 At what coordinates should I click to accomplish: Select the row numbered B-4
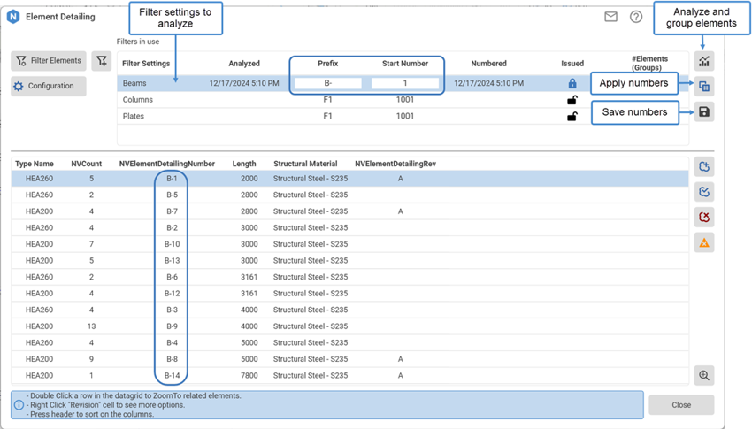(350, 342)
